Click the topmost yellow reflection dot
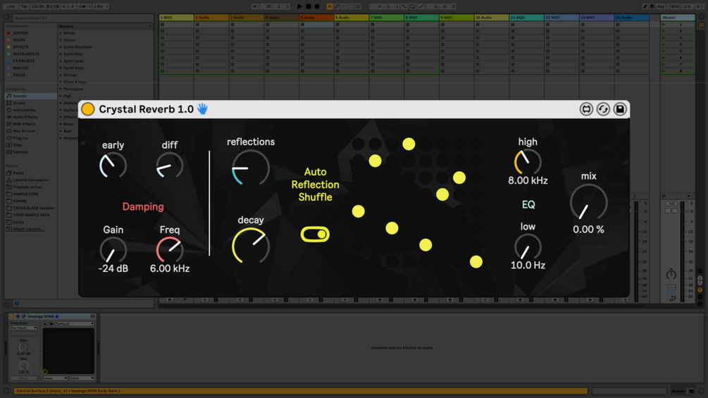The height and width of the screenshot is (398, 708). tap(409, 144)
